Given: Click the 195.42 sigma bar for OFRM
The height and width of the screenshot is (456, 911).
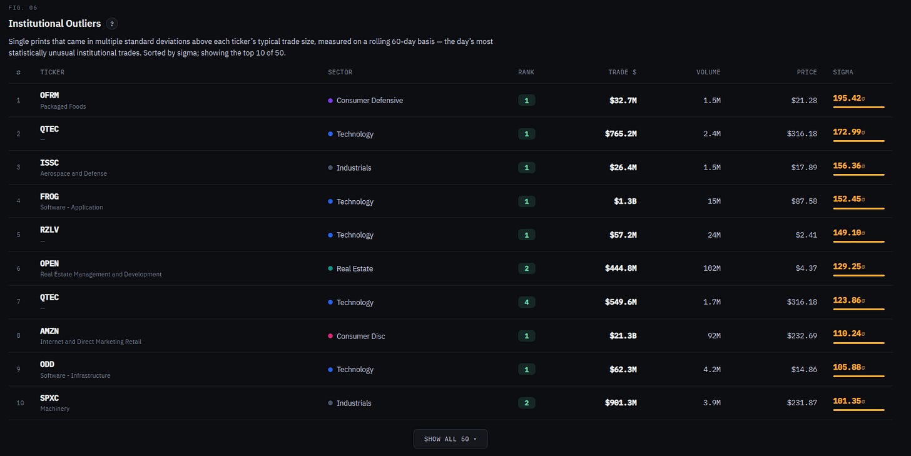Looking at the screenshot, I should pos(858,108).
